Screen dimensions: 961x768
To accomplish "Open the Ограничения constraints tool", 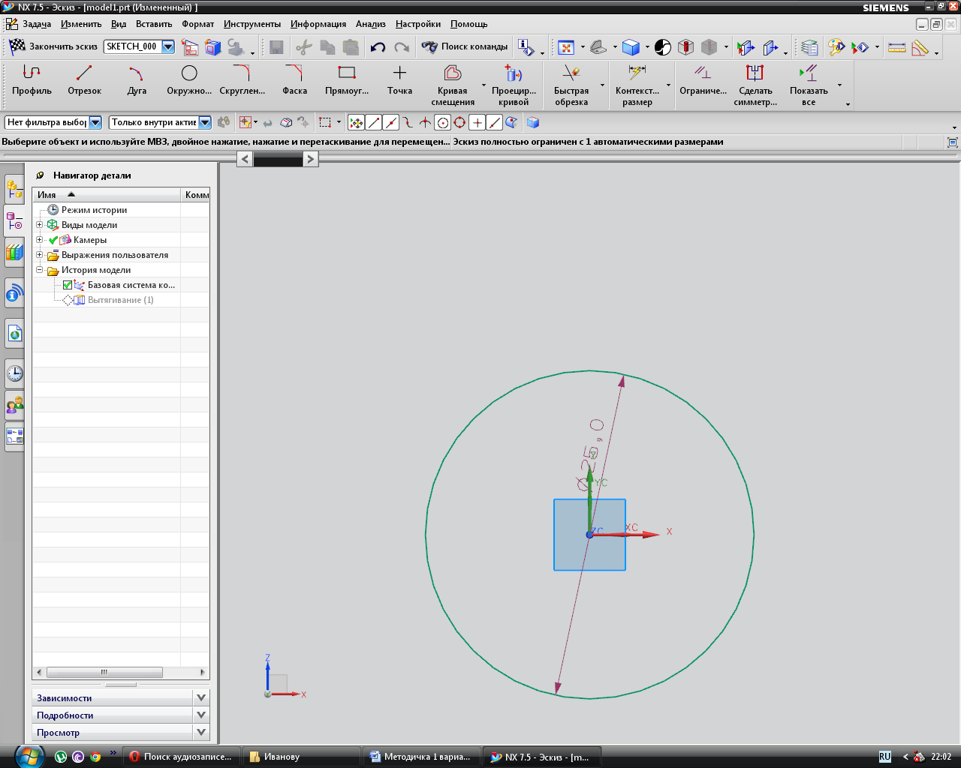I will [703, 80].
